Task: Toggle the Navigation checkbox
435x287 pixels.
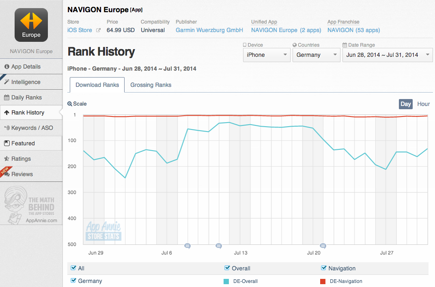Action: (x=323, y=268)
